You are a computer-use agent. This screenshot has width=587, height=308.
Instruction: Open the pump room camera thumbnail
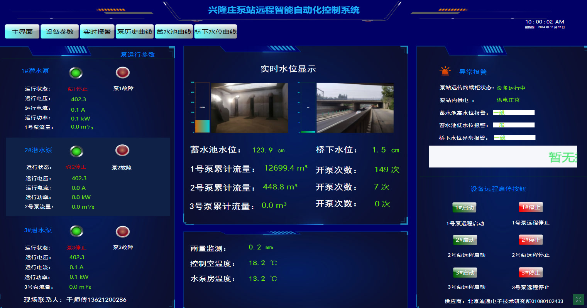(x=249, y=108)
